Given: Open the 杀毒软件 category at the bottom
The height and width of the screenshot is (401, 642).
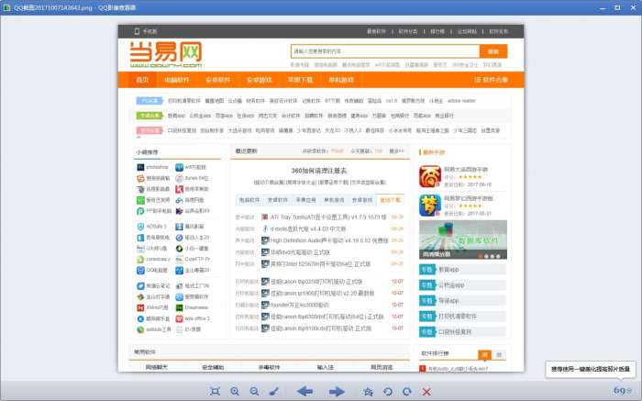Looking at the screenshot, I should tap(269, 368).
